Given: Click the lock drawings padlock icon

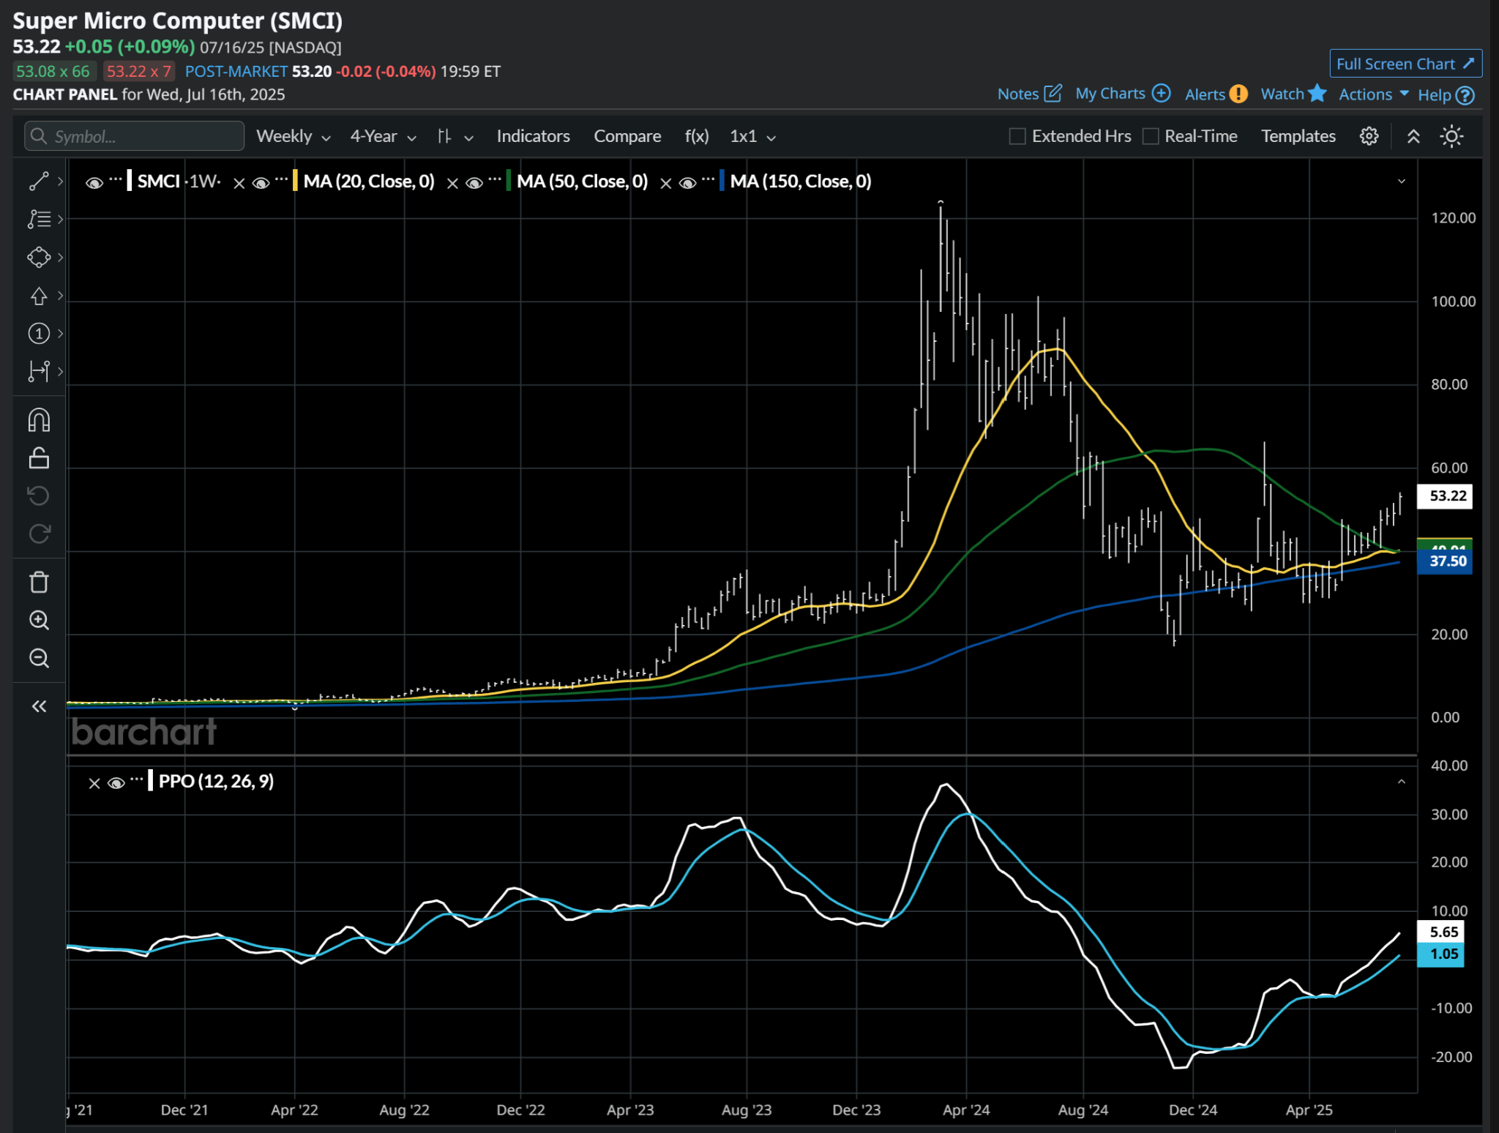Looking at the screenshot, I should point(39,458).
